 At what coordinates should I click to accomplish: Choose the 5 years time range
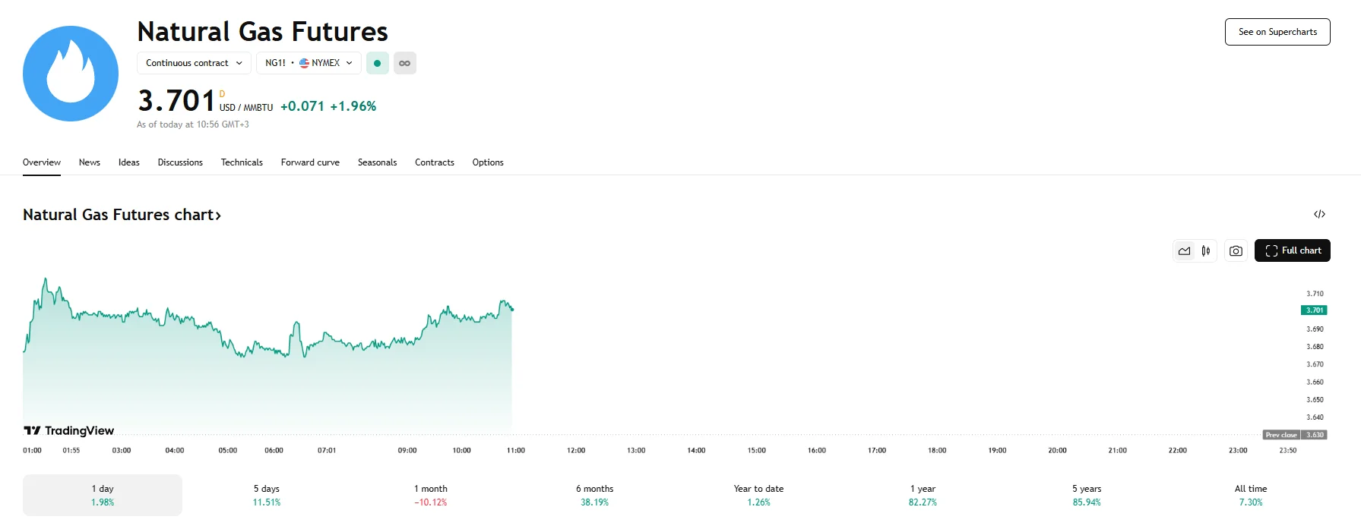(1087, 495)
